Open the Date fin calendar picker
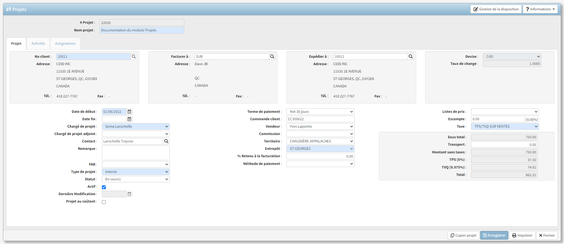Image resolution: width=564 pixels, height=244 pixels. click(129, 119)
